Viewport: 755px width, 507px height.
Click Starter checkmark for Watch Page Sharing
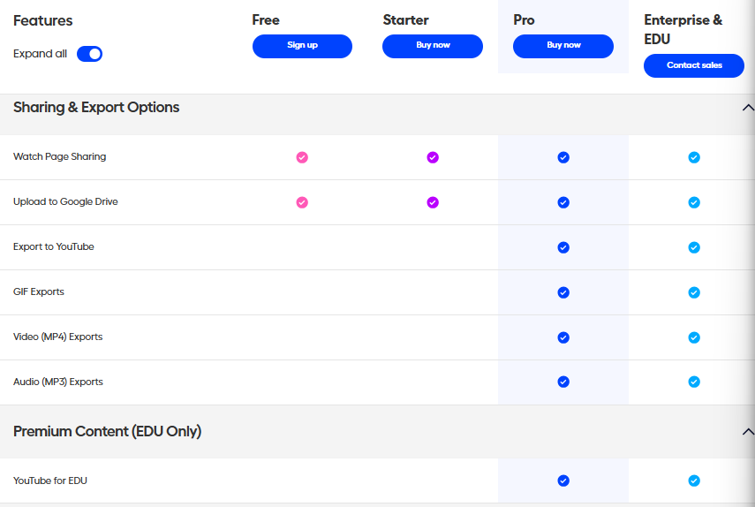[433, 157]
